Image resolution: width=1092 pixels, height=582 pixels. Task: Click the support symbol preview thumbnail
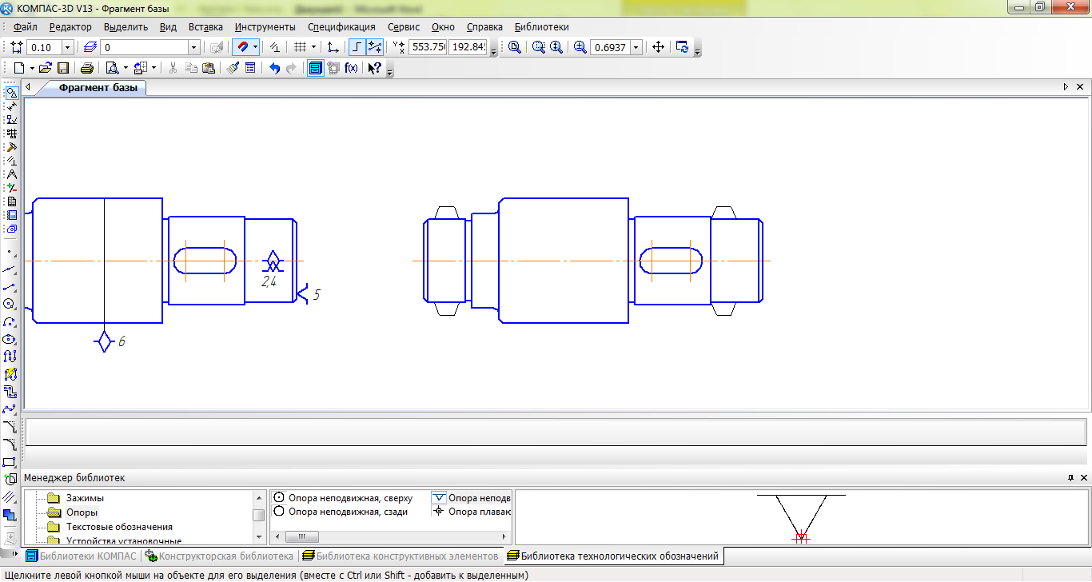coord(800,518)
